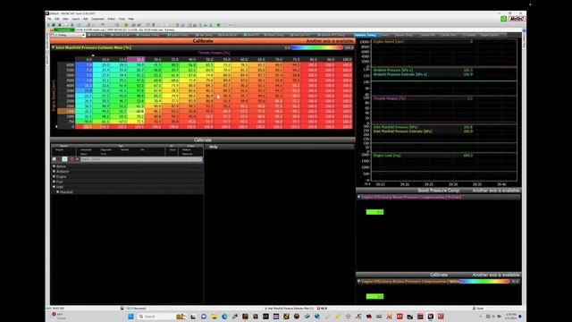Click the MoTeC logo in the top right
Viewport: 572px width, 322px height.
pos(517,19)
